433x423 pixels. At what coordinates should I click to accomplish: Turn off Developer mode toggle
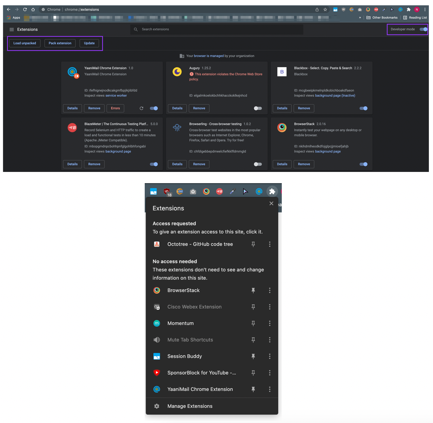point(424,29)
